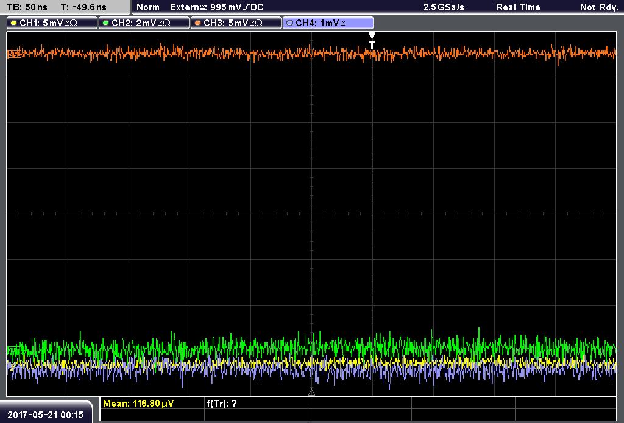Click the trigger position T marker
This screenshot has height=423, width=624.
pos(372,41)
